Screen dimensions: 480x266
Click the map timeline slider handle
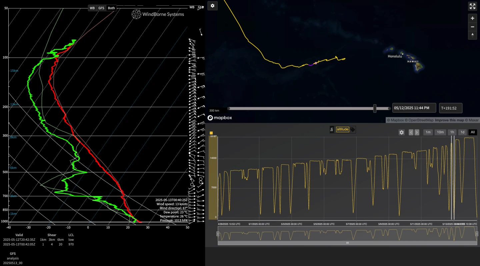tap(375, 108)
